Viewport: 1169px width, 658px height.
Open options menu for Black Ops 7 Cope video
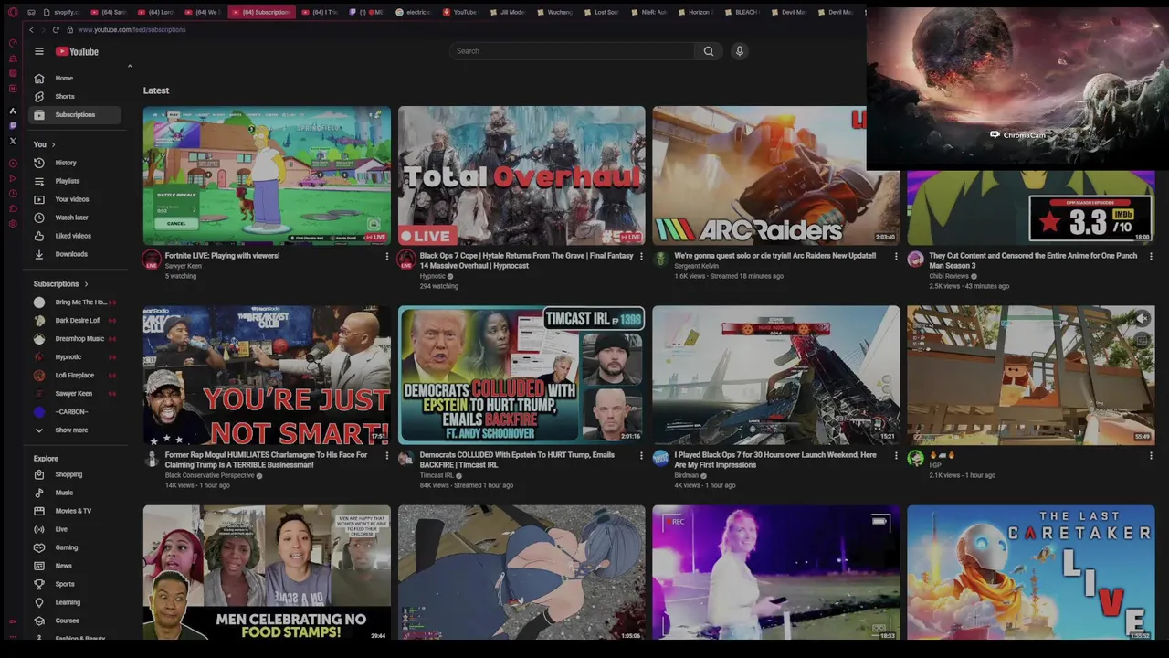(641, 256)
